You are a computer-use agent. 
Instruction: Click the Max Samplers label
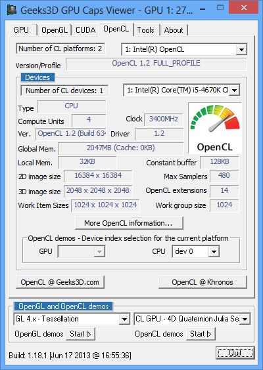coord(185,176)
